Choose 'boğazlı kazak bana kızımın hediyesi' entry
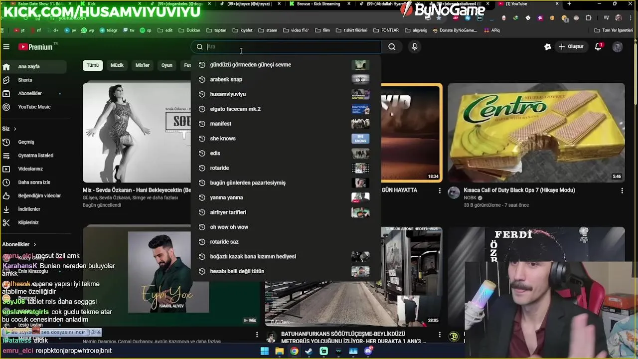The image size is (638, 359). click(285, 256)
